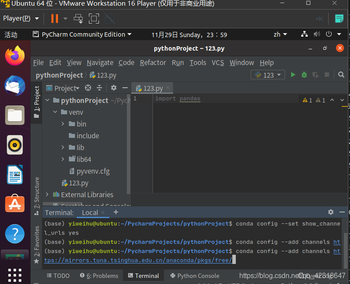Image resolution: width=350 pixels, height=284 pixels.
Task: Run with coverage icon in toolbar
Action: pyautogui.click(x=316, y=75)
